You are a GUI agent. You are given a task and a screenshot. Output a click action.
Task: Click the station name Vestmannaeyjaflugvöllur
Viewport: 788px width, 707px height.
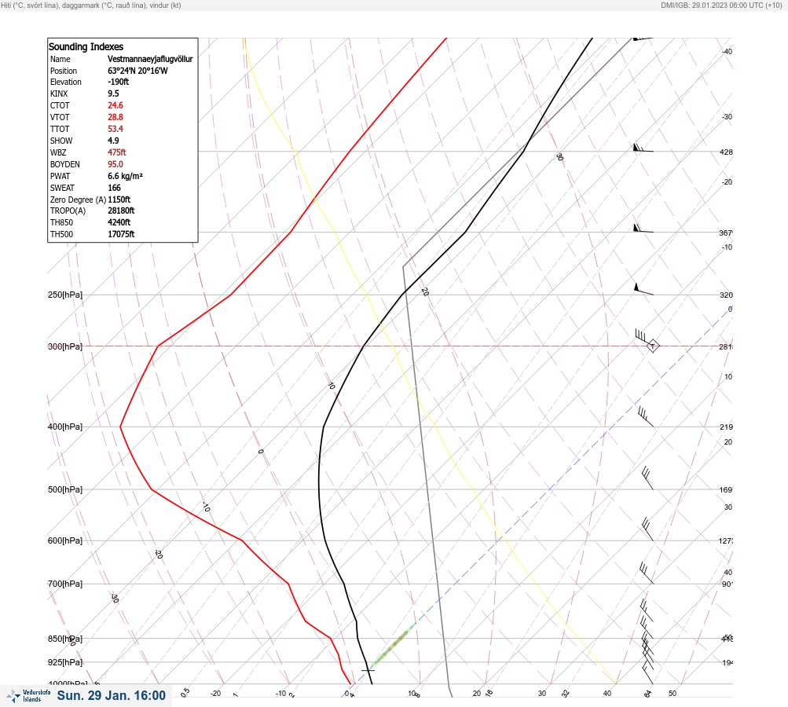[x=150, y=59]
